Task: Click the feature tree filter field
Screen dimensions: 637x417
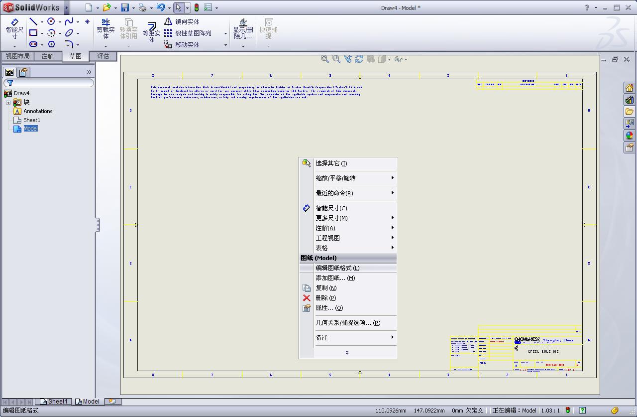Action: [49, 83]
